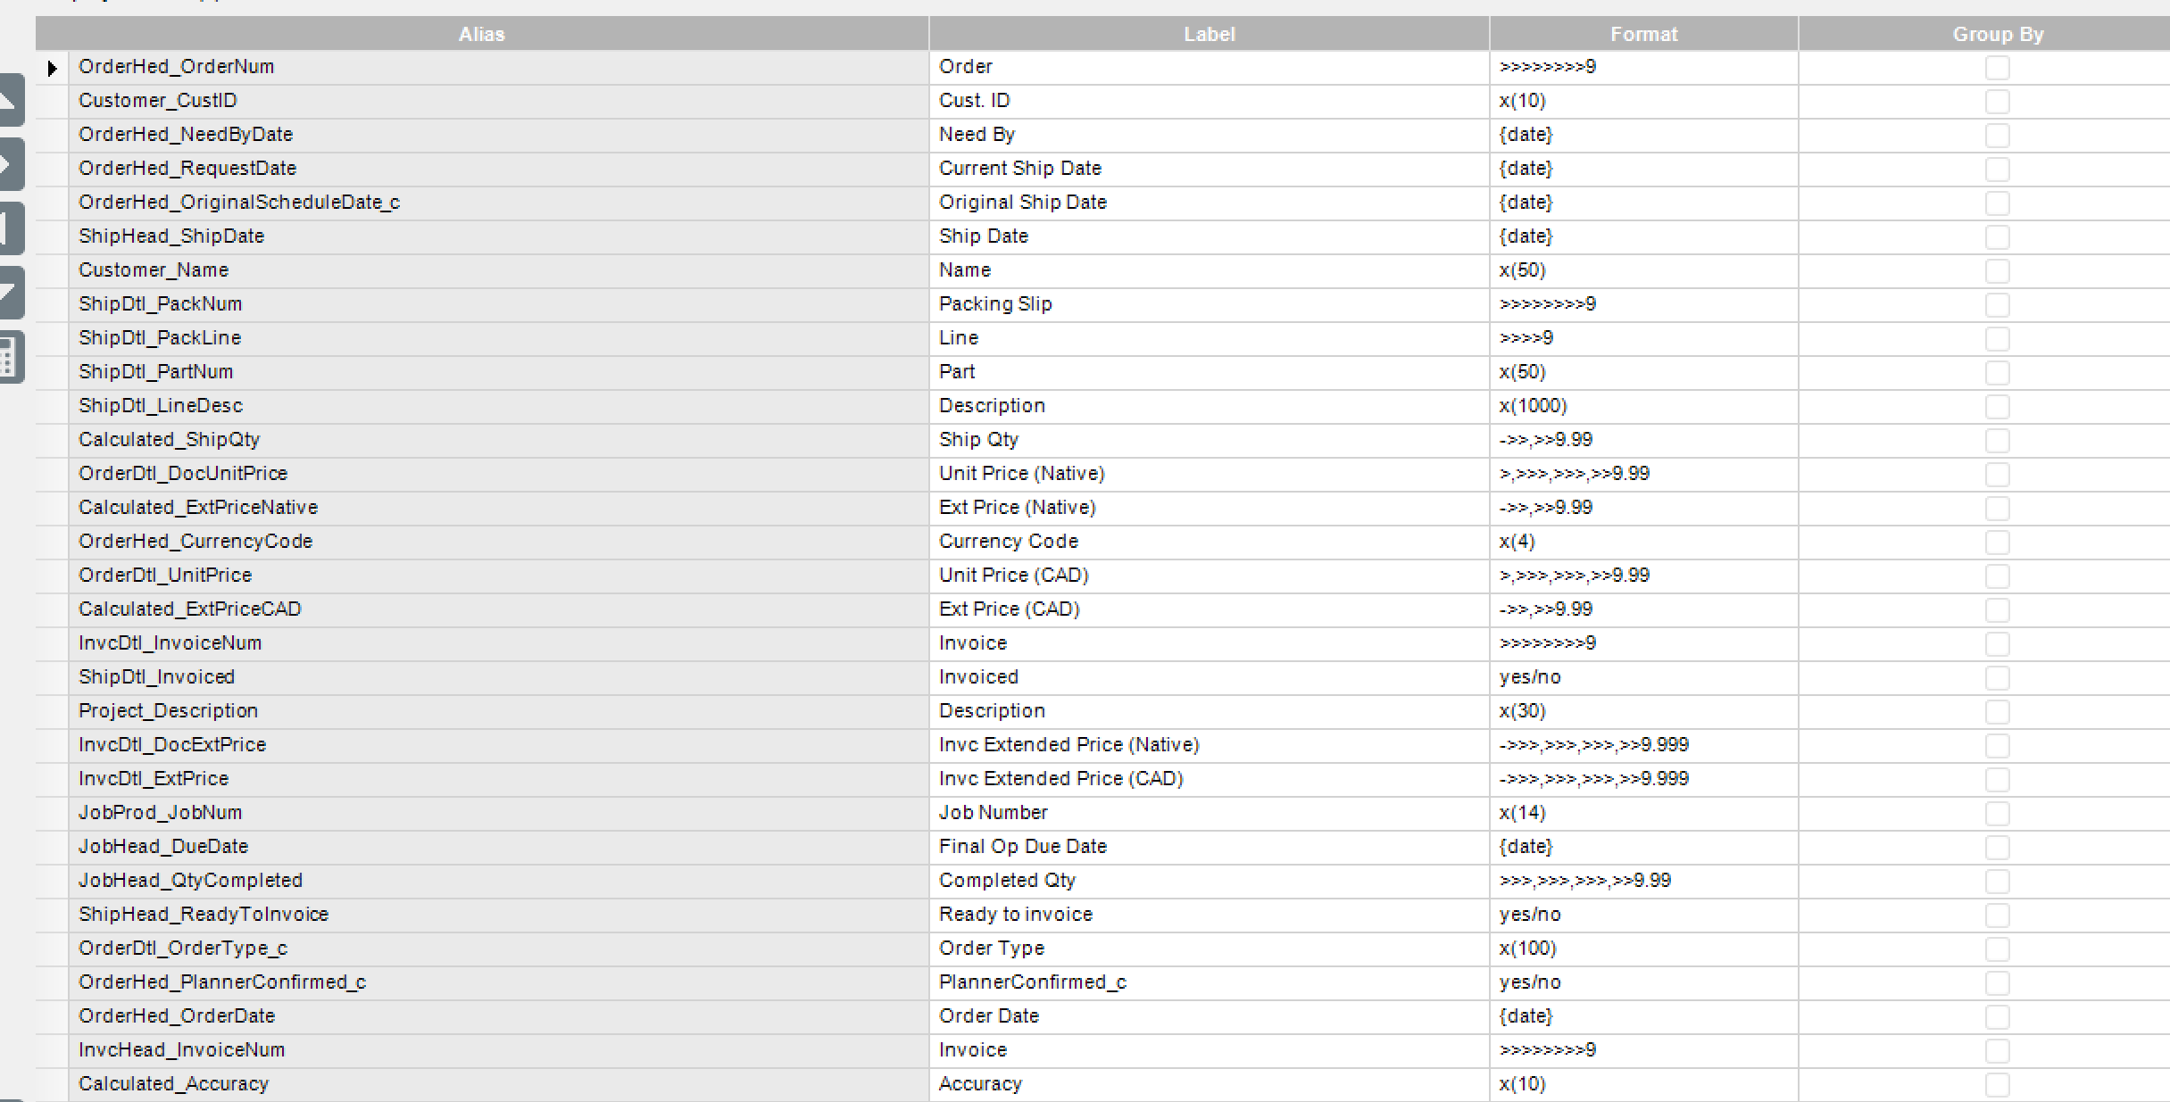Screen dimensions: 2170x1102
Task: Click the 'Unit Price (Native)' label
Action: coord(1210,474)
